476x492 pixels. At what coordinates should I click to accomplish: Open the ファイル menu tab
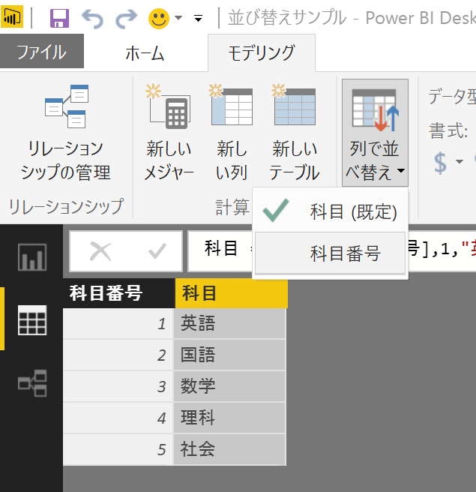click(42, 51)
